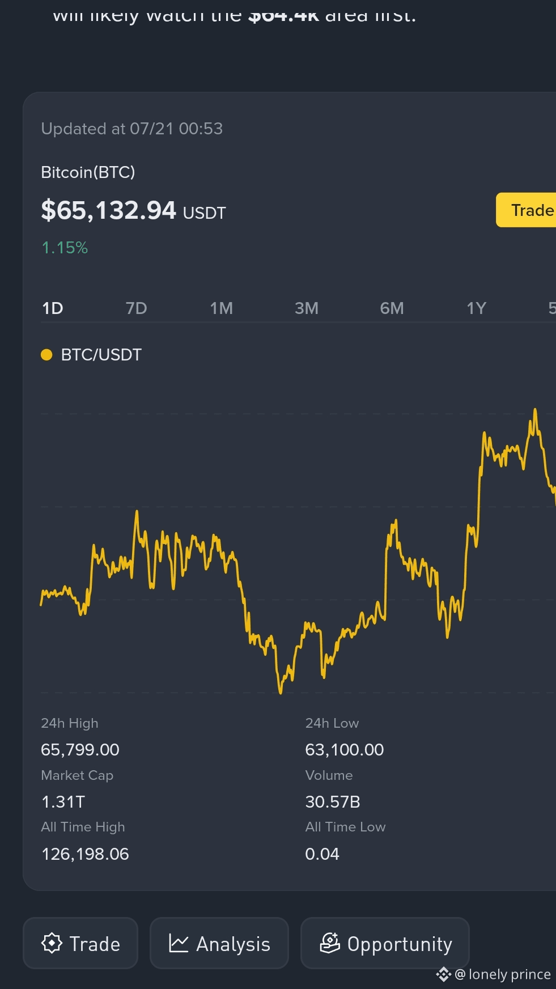Image resolution: width=556 pixels, height=989 pixels.
Task: Switch to the 7D timeframe tab
Action: [x=137, y=308]
